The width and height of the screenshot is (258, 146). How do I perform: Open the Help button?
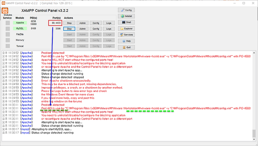click(126, 41)
